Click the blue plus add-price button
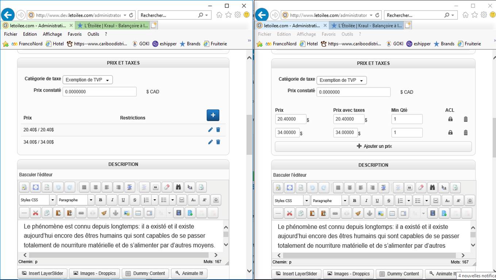This screenshot has width=496, height=280. pyautogui.click(x=213, y=115)
